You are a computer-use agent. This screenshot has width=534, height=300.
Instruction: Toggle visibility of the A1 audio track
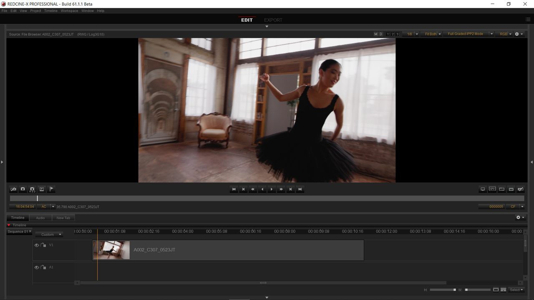pyautogui.click(x=37, y=267)
